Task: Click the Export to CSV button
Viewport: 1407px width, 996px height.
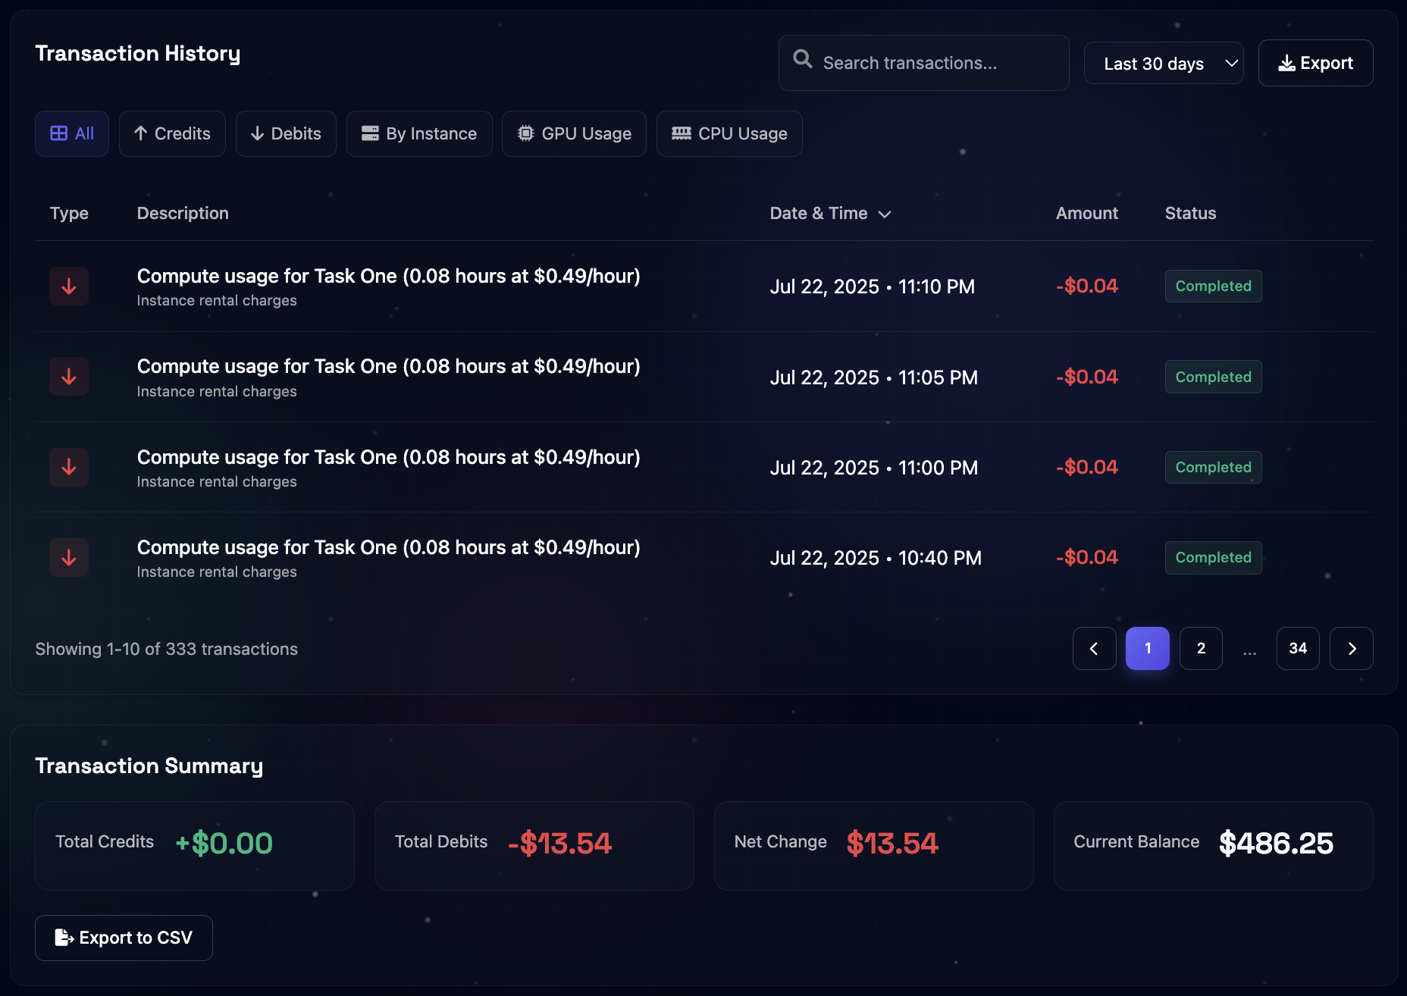Action: (123, 938)
